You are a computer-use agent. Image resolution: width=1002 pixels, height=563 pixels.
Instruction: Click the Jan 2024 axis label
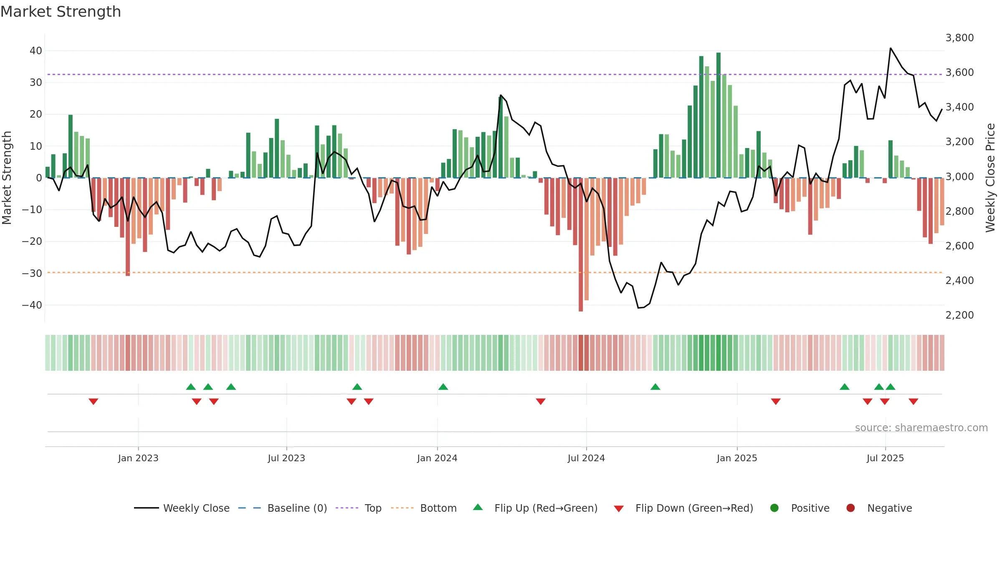(437, 458)
